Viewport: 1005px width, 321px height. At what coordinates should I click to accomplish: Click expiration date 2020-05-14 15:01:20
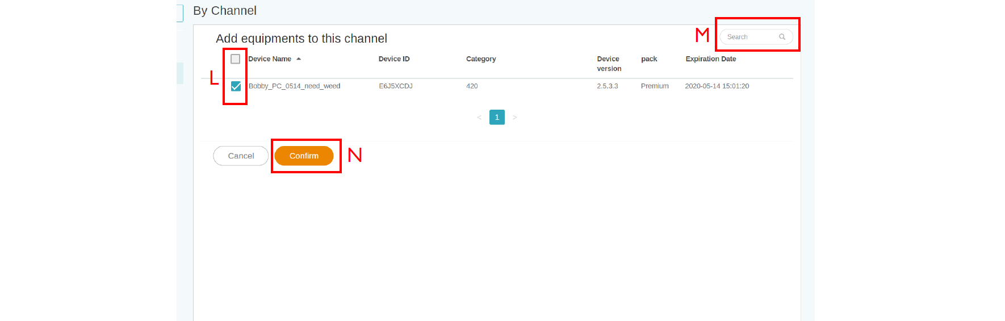[x=717, y=86]
